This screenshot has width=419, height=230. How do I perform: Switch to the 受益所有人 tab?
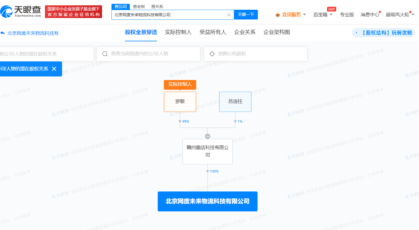(x=213, y=32)
